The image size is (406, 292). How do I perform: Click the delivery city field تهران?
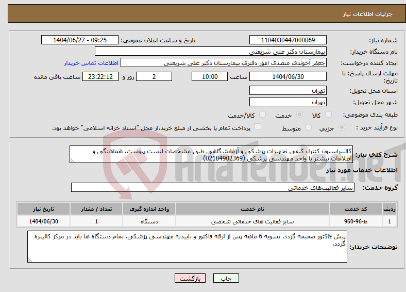287,102
